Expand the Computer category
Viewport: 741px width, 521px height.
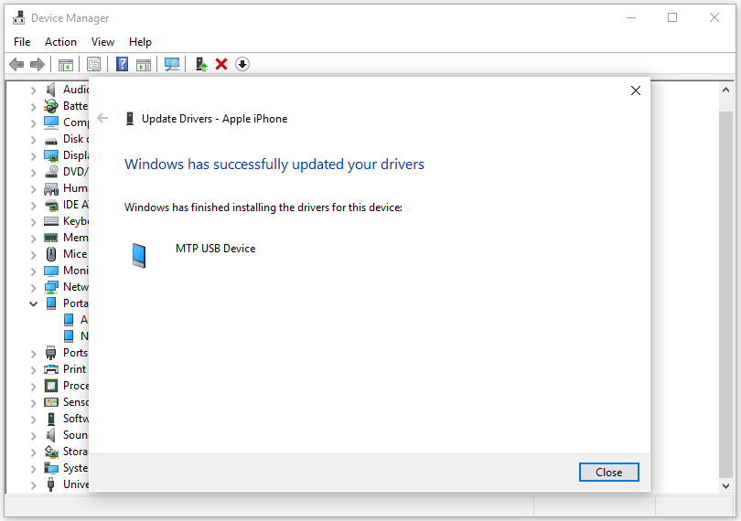tap(33, 123)
